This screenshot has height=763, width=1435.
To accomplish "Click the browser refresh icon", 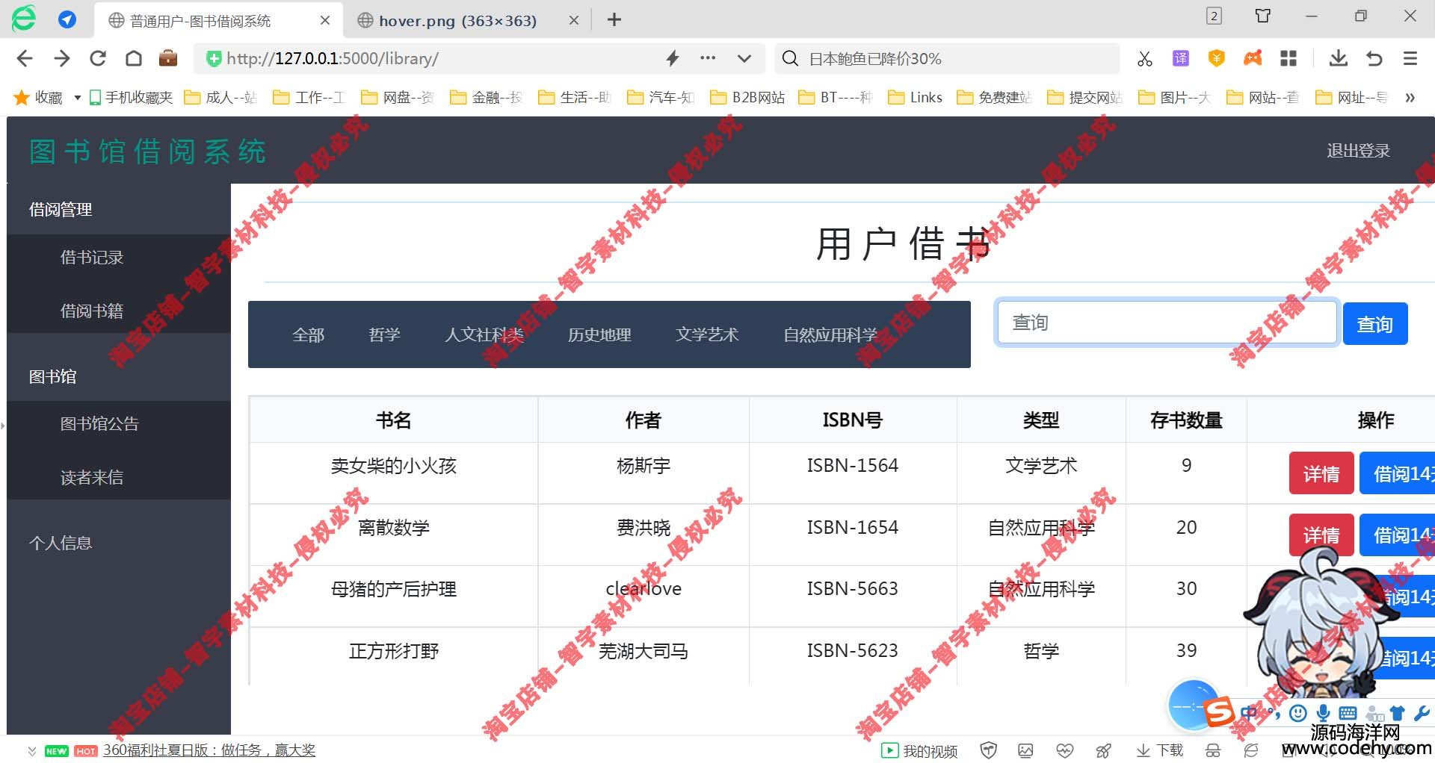I will (x=98, y=58).
